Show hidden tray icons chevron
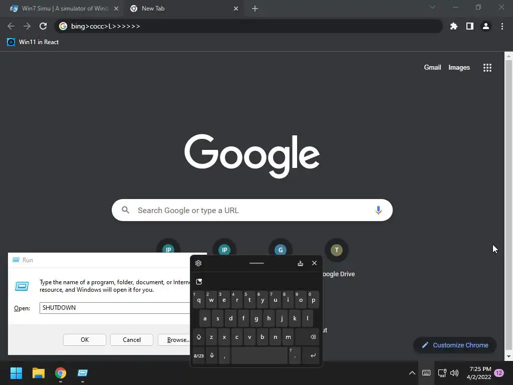 412,373
